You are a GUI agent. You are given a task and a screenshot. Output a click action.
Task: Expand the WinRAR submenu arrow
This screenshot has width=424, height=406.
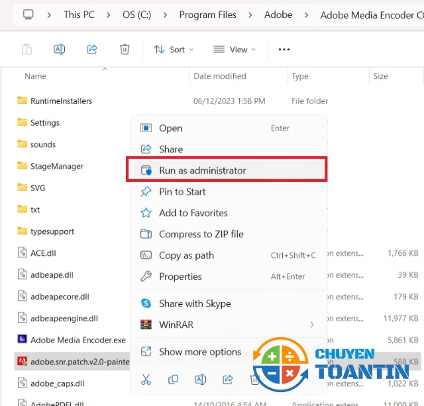point(312,325)
